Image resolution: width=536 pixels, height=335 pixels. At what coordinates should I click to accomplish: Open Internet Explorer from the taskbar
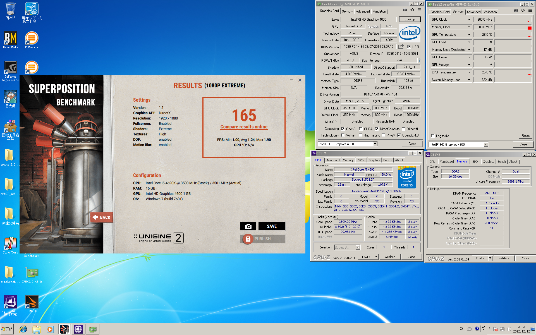[x=23, y=329]
